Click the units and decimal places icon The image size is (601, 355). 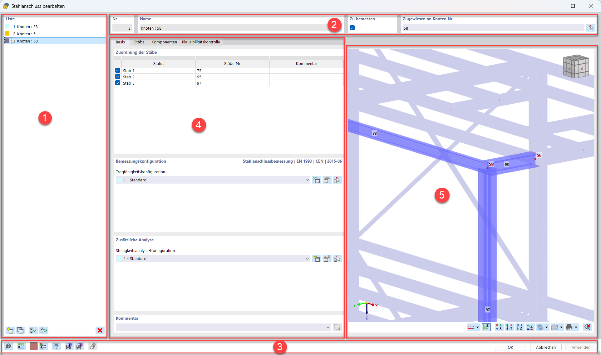21,346
